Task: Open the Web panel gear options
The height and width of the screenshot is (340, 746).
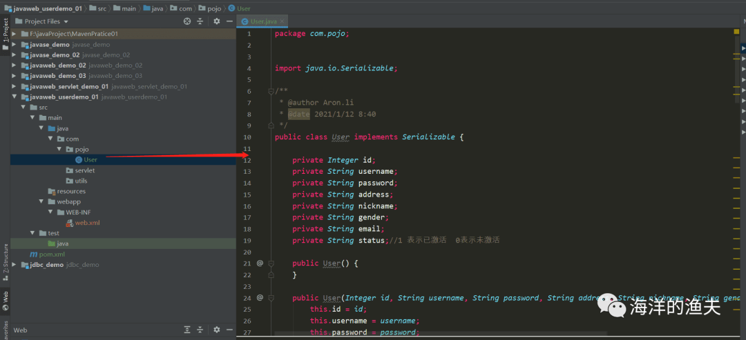Action: (216, 330)
